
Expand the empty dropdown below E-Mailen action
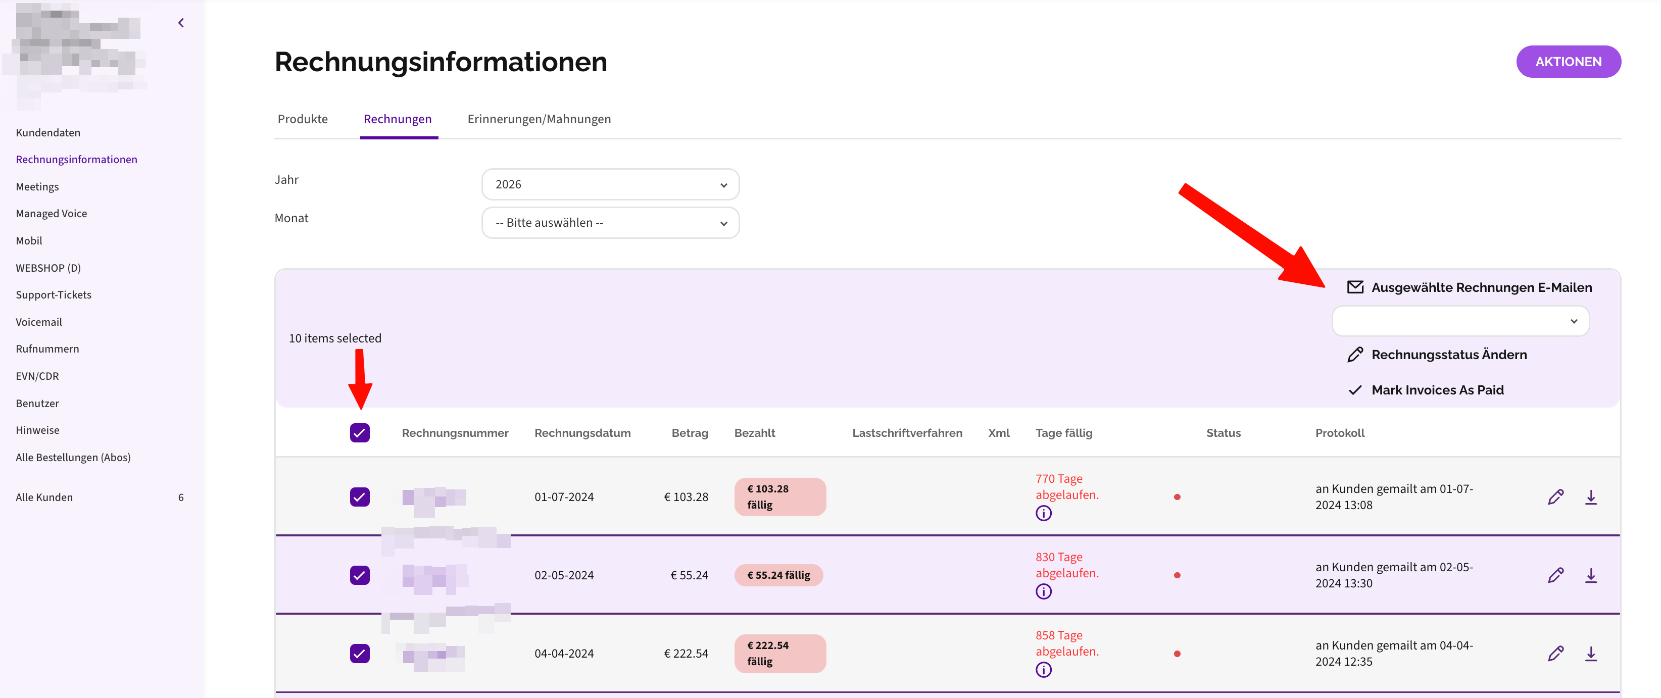click(1460, 321)
